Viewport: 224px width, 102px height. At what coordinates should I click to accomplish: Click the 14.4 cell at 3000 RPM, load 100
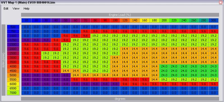115,58
